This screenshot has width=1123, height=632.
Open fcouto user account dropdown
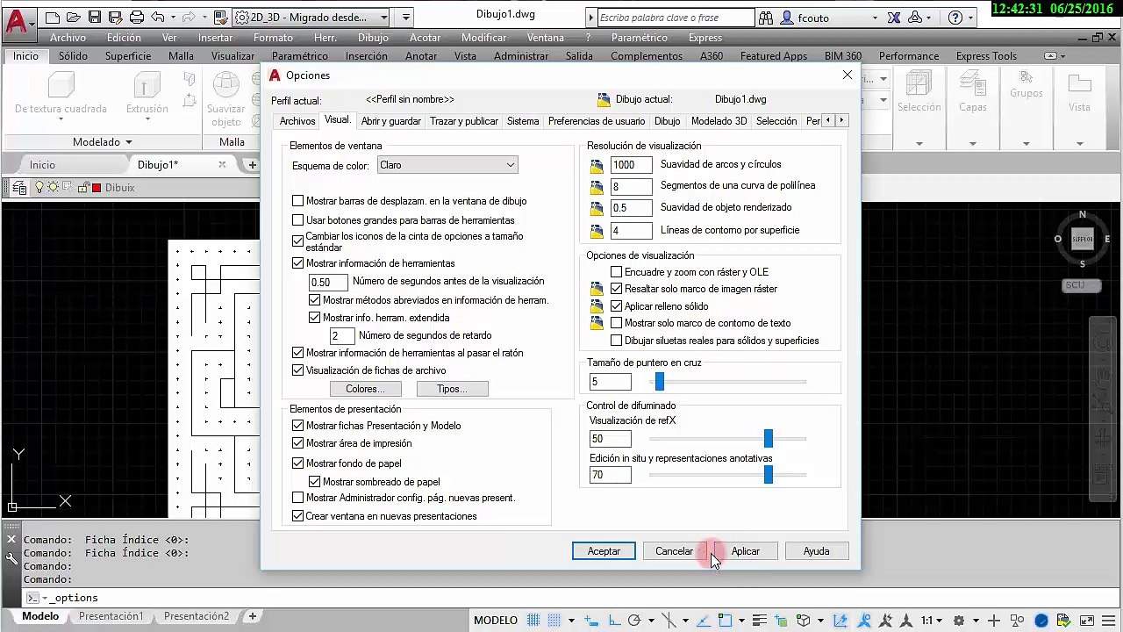(x=874, y=18)
